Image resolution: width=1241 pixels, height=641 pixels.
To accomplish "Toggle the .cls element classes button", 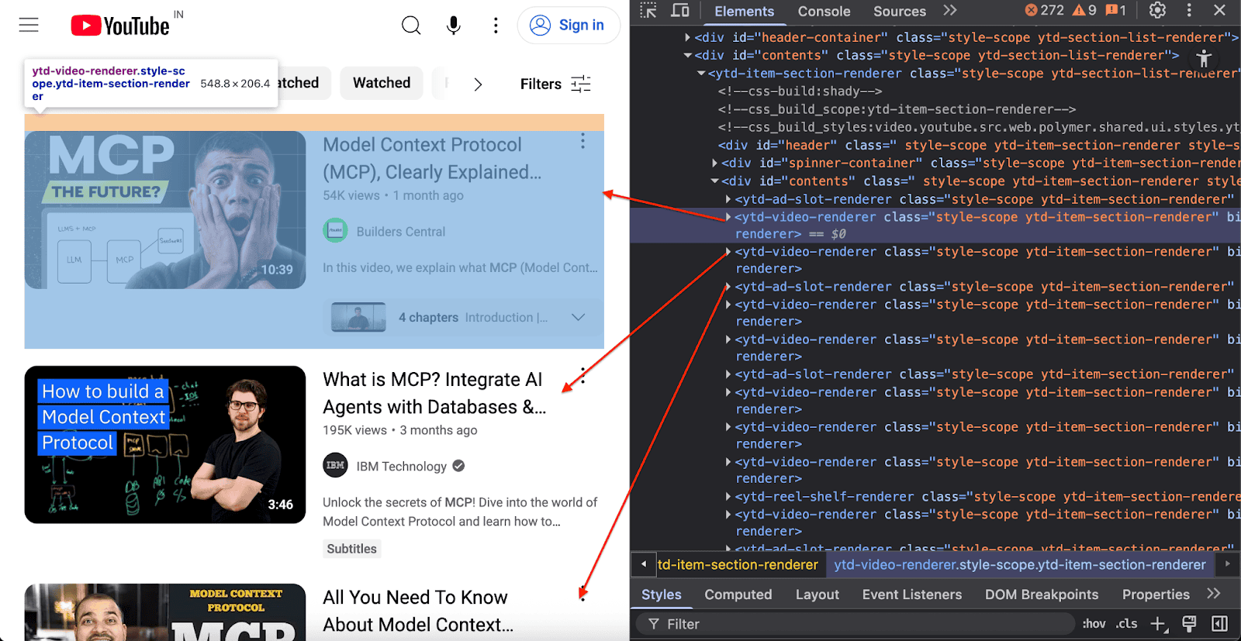I will (x=1126, y=624).
